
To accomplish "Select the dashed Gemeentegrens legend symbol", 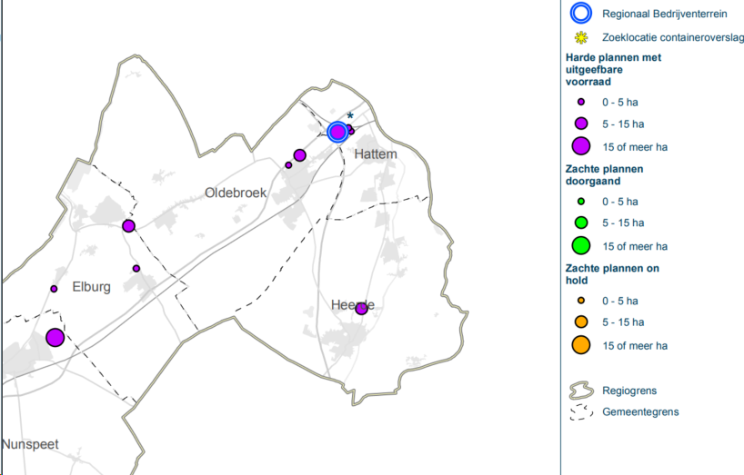I will pyautogui.click(x=579, y=412).
